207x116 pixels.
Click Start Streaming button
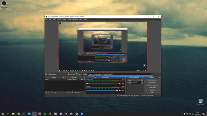tap(152, 80)
